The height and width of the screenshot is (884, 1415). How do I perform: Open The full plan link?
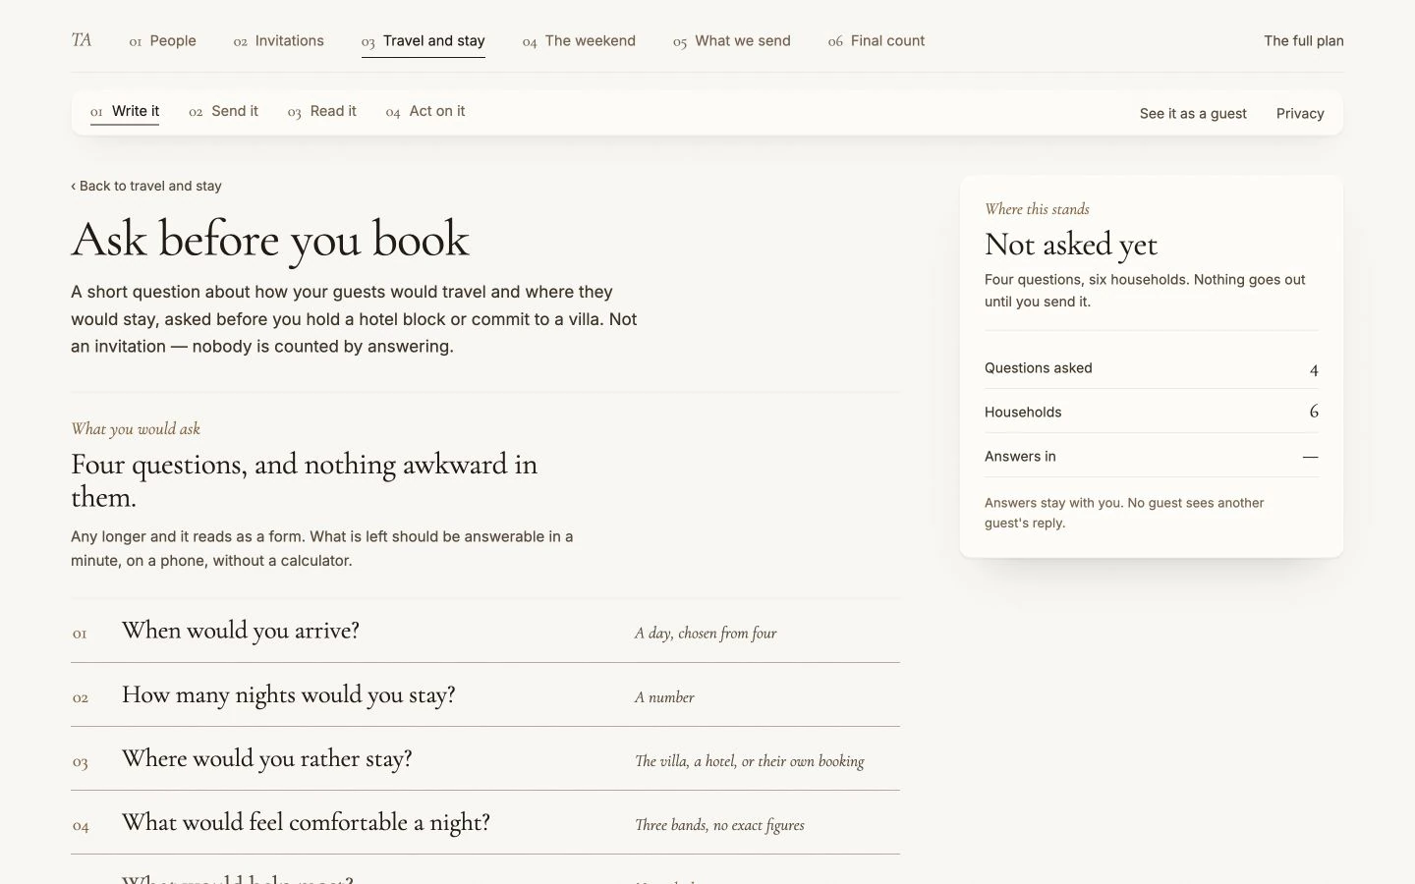click(x=1304, y=41)
